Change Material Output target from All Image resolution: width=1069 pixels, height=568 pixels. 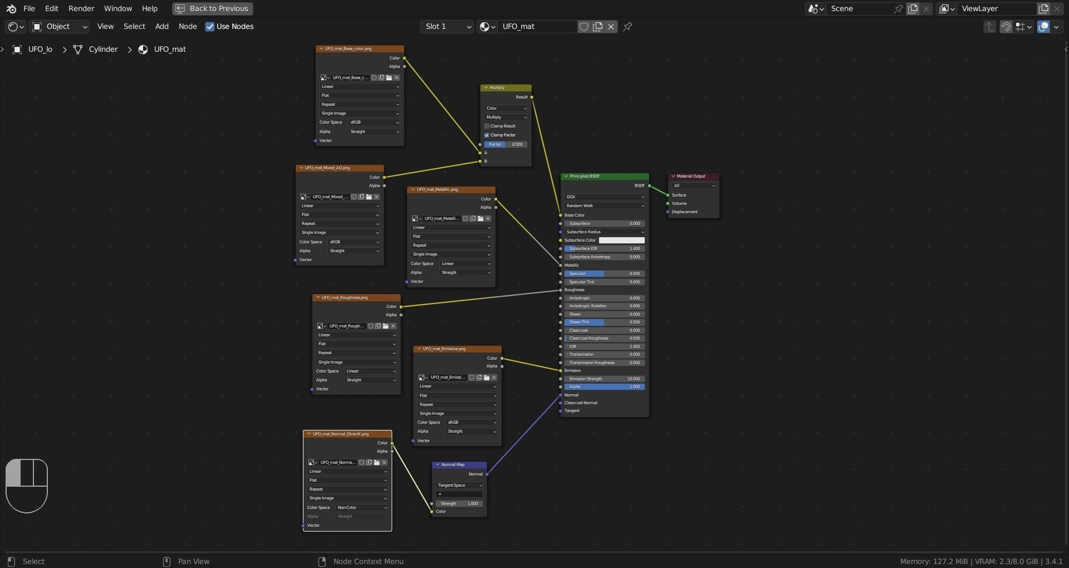pyautogui.click(x=694, y=186)
